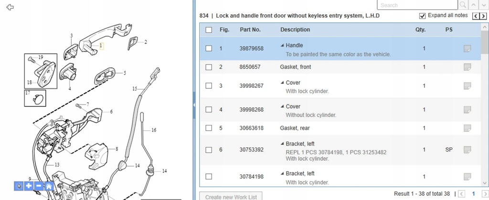
Task: Select the pointer tool on the diagram toolbar
Action: (x=19, y=186)
